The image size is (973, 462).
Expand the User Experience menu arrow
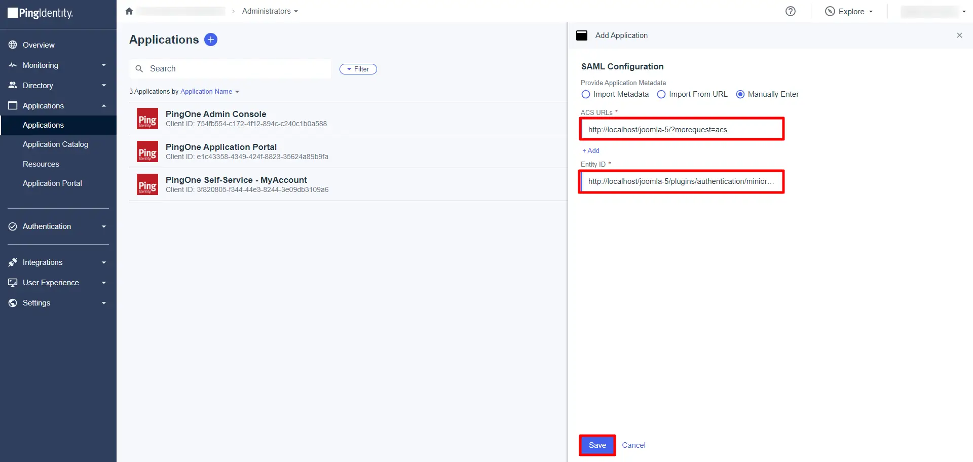[104, 283]
